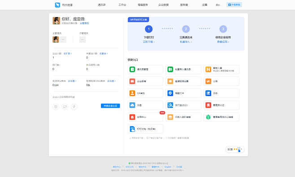This screenshot has height=177, width=295.
Task: Open the blue cloud 云盘 icon
Action: pyautogui.click(x=132, y=105)
